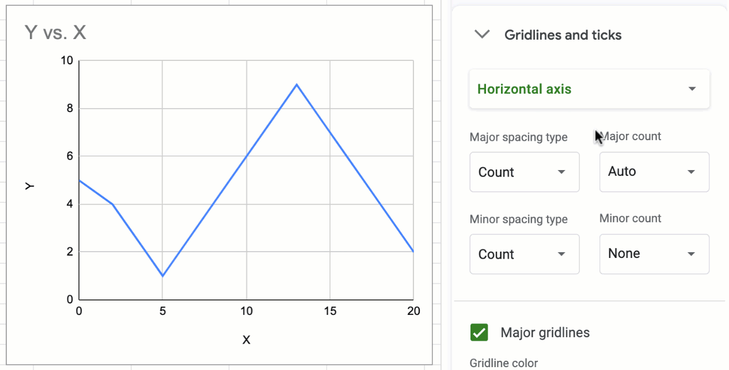Open the Minor count None dropdown
The width and height of the screenshot is (729, 370).
654,254
